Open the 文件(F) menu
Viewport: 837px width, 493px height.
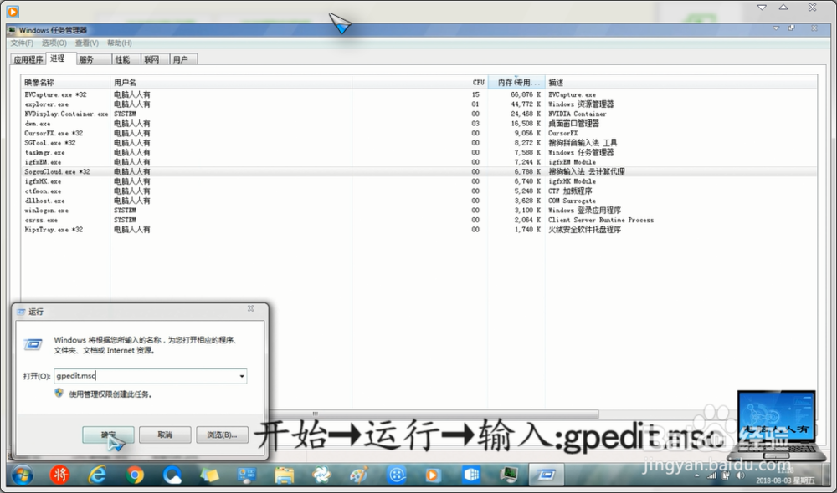coord(22,43)
